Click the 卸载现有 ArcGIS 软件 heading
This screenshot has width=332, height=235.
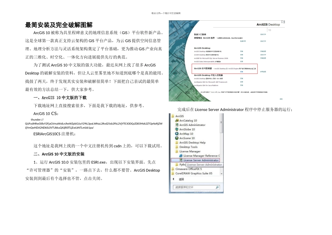coord(204,38)
